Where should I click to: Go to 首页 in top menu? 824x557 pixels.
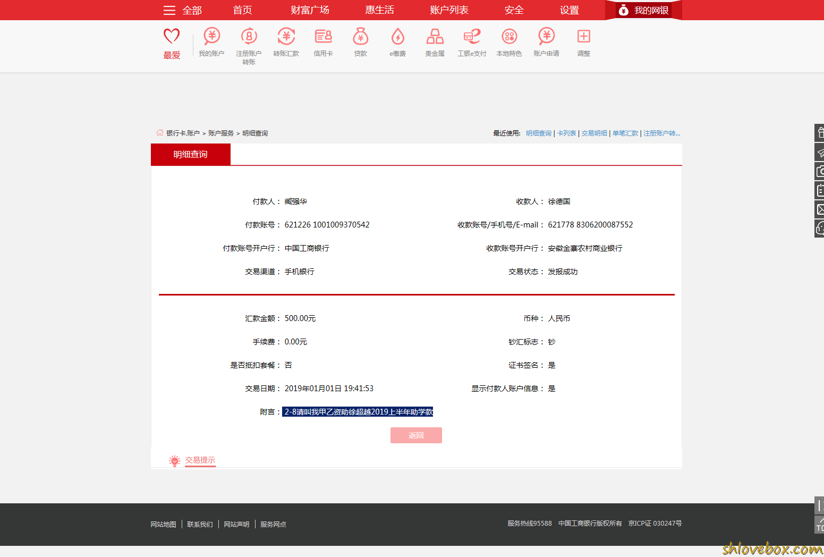coord(242,10)
